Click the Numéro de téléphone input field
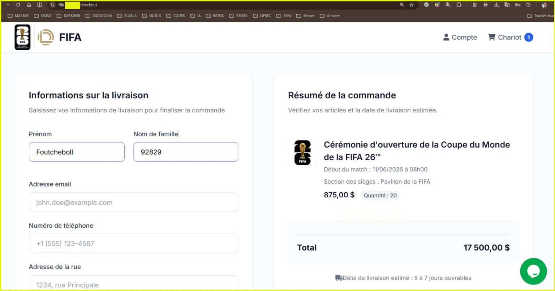 (133, 244)
